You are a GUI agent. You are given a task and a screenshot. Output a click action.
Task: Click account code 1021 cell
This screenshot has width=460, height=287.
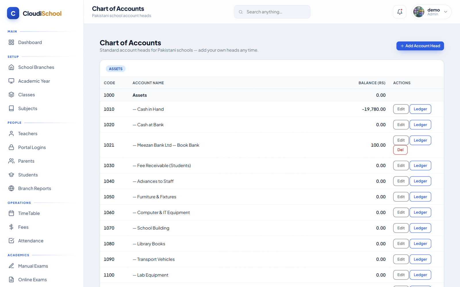(x=109, y=145)
